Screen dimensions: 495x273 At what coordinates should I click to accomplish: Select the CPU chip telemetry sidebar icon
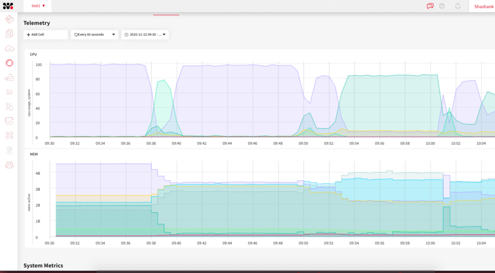10,63
